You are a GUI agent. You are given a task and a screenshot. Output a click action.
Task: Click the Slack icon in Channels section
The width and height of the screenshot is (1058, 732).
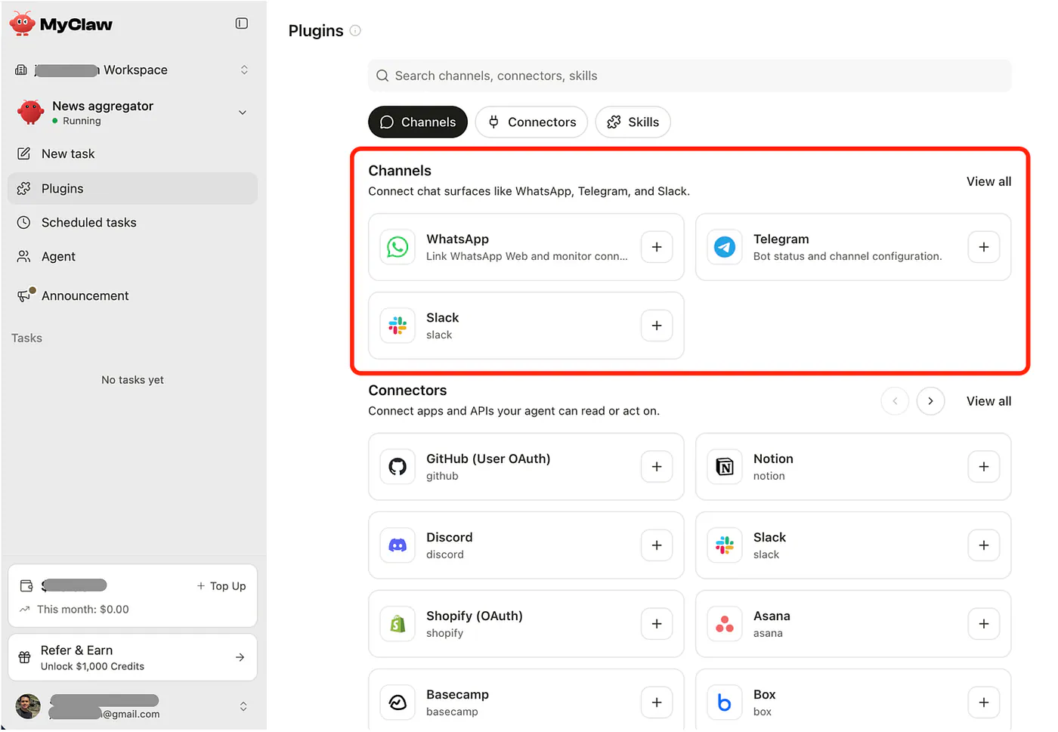tap(398, 326)
